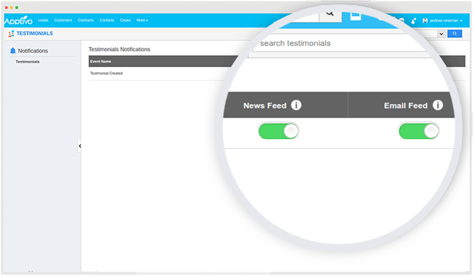Toggle the News Feed switch off
This screenshot has width=473, height=276.
279,131
